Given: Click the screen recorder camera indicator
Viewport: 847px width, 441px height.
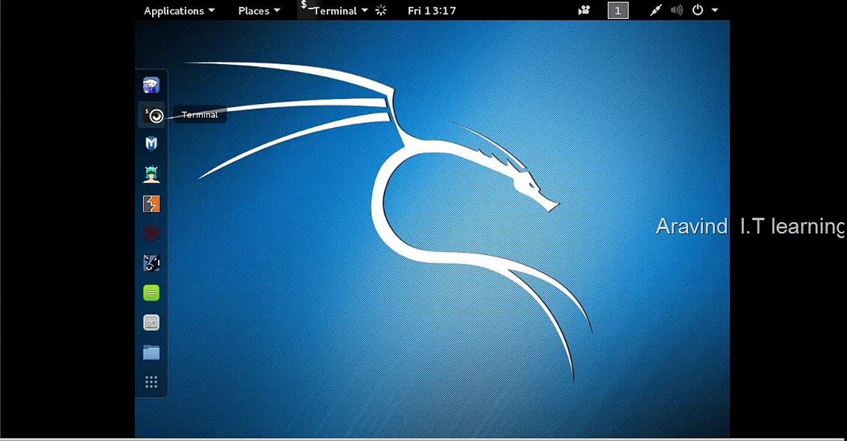Looking at the screenshot, I should coord(584,10).
